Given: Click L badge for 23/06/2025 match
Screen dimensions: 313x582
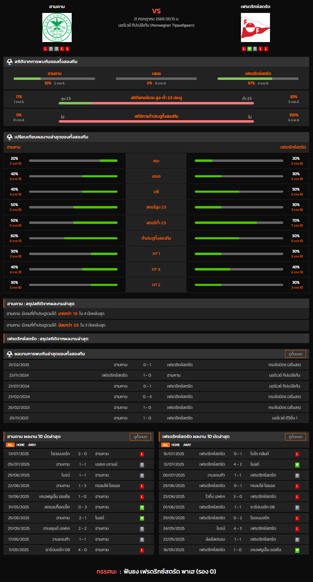Looking at the screenshot, I should 297,497.
